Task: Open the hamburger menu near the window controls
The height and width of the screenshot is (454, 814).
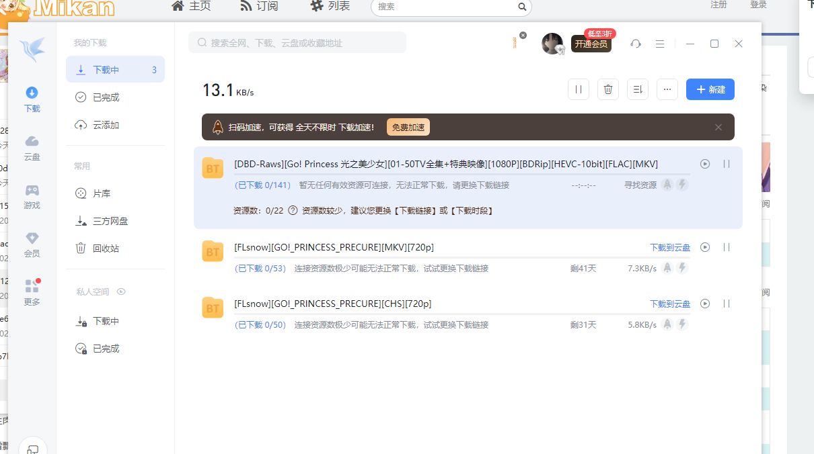Action: pyautogui.click(x=660, y=44)
